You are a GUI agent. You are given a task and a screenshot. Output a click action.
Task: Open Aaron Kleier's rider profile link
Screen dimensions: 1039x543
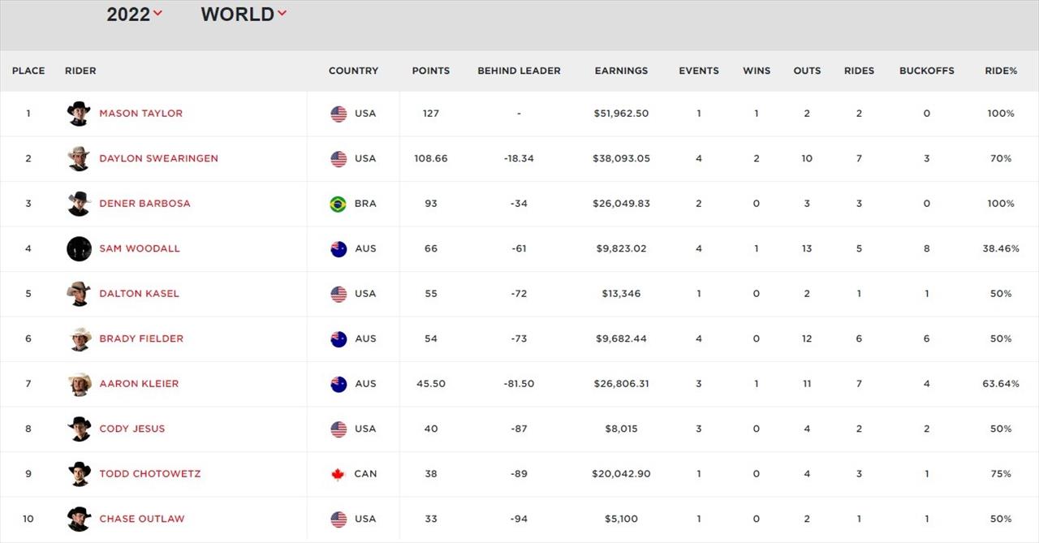point(139,384)
